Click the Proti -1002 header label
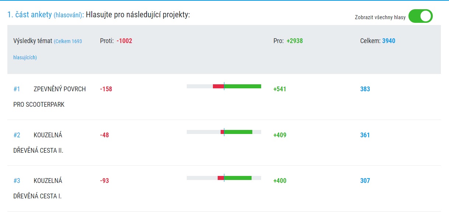Image resolution: width=449 pixels, height=212 pixels. pyautogui.click(x=116, y=41)
